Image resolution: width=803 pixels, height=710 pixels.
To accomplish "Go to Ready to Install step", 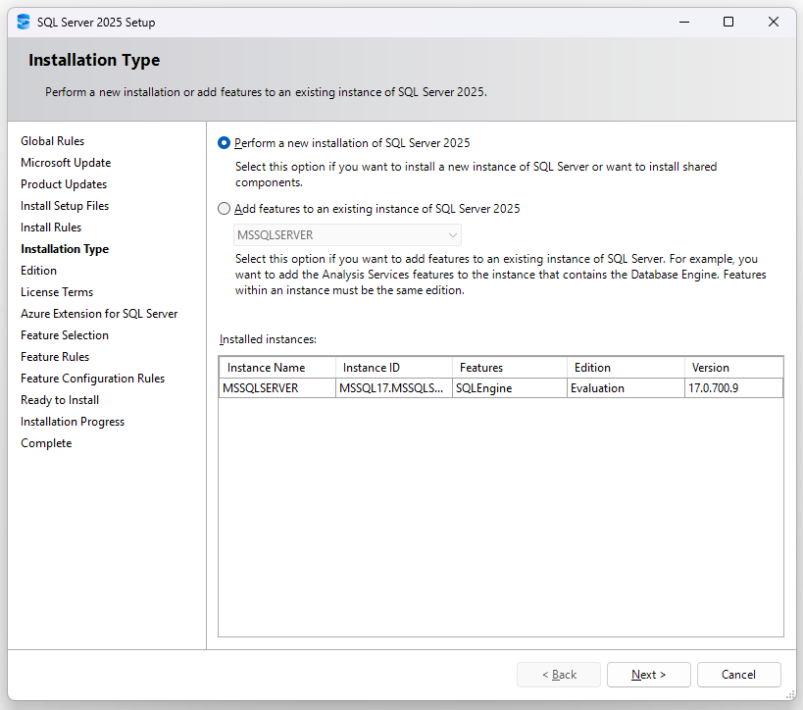I will point(61,399).
